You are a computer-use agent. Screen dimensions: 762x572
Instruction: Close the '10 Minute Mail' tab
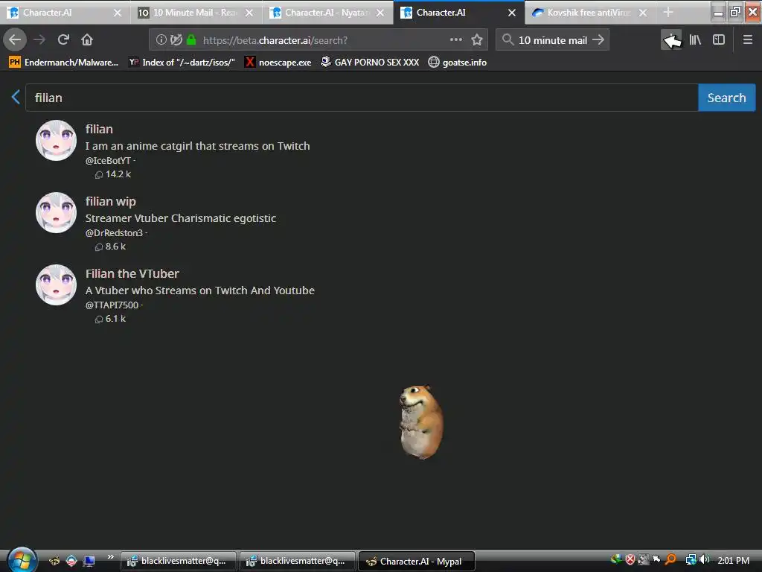coord(249,13)
